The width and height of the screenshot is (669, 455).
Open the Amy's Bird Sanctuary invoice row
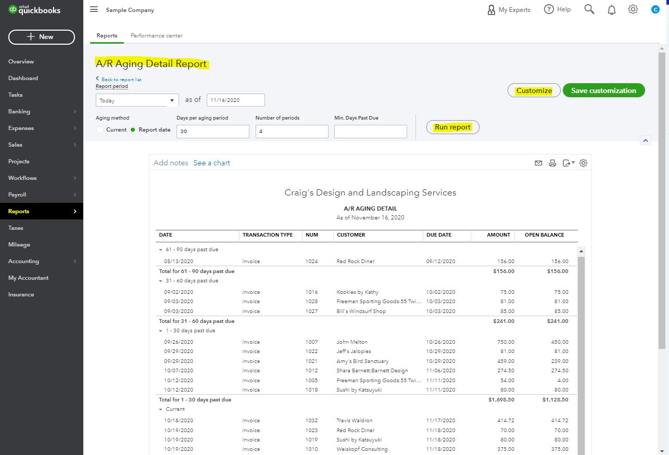tap(367, 361)
